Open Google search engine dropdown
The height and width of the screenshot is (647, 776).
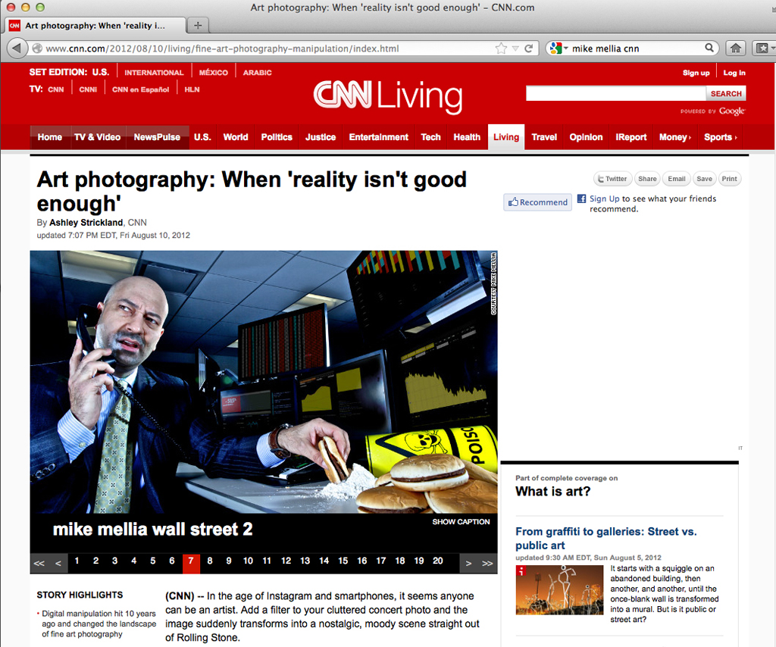click(559, 48)
